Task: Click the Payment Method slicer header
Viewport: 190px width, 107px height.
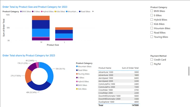Action: pyautogui.click(x=158, y=56)
